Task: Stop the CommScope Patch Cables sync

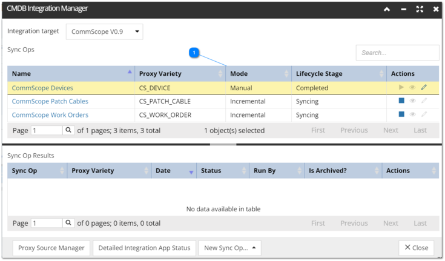Action: pyautogui.click(x=401, y=101)
